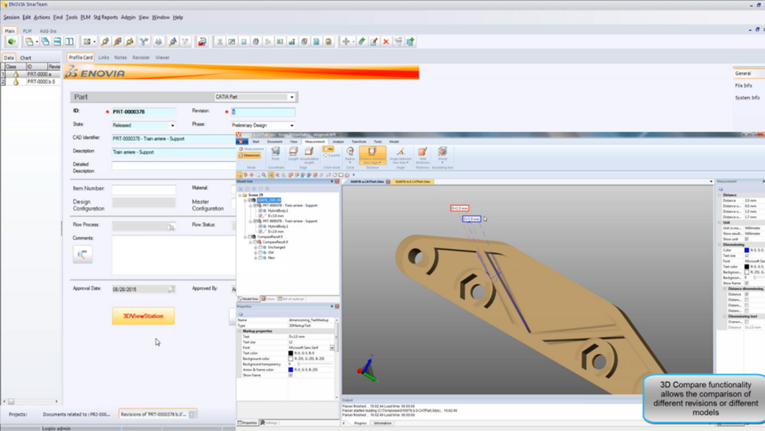765x431 pixels.
Task: Toggle first HybridBody.1 visibility checkbox
Action: click(x=260, y=210)
